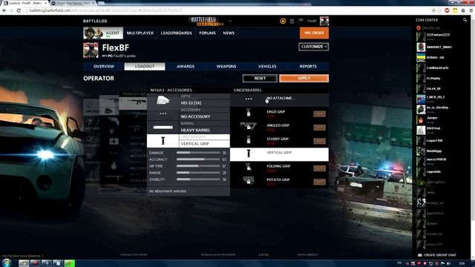Image resolution: width=475 pixels, height=267 pixels.
Task: Click the Ergo Grip icon
Action: (249, 113)
